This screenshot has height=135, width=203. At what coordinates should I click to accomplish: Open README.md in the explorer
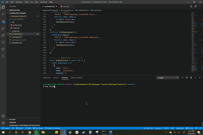tap(23, 43)
